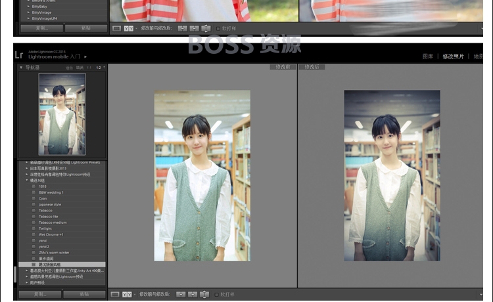The image size is (493, 302).
Task: Click 复制... button in lower window
Action: 40,295
